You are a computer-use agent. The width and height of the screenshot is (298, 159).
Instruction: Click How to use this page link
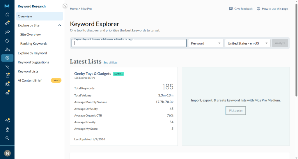[x=275, y=9]
